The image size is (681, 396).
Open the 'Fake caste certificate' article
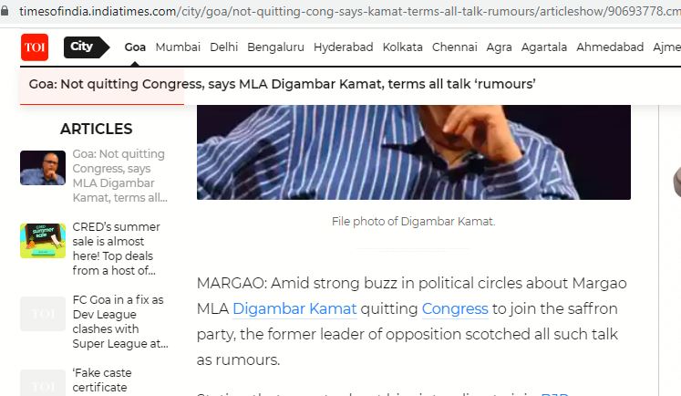tap(102, 380)
